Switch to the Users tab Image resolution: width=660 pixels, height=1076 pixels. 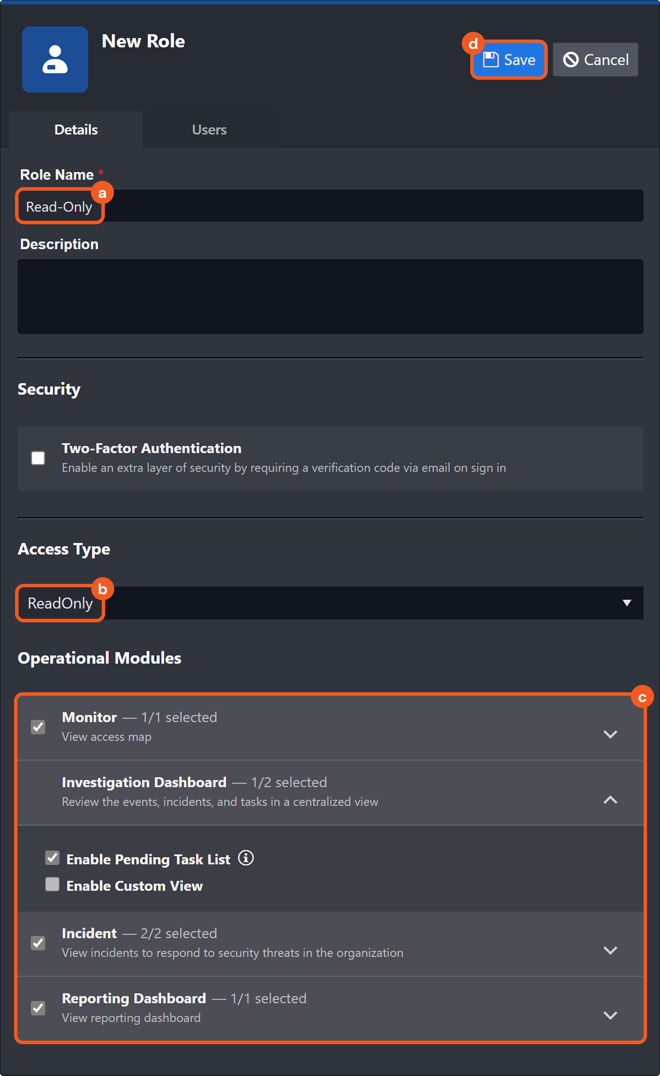pos(209,130)
